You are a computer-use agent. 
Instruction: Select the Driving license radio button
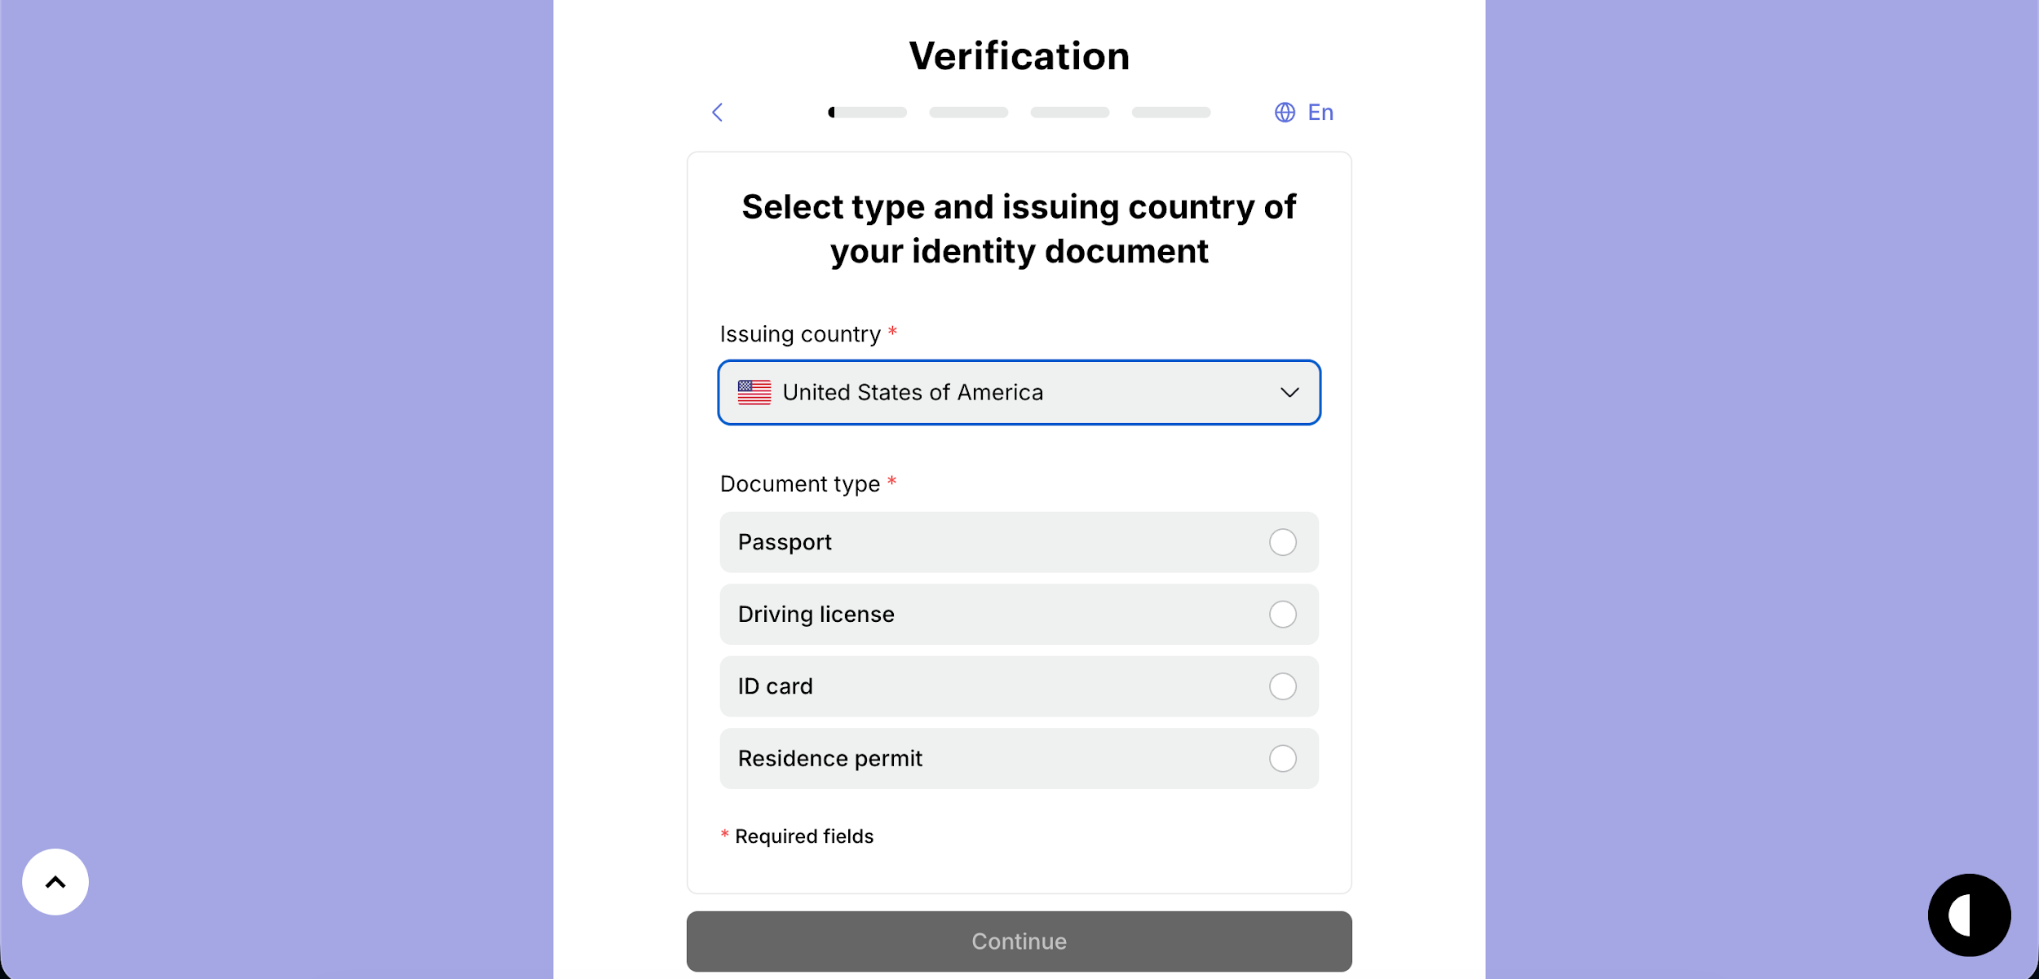pos(1282,614)
